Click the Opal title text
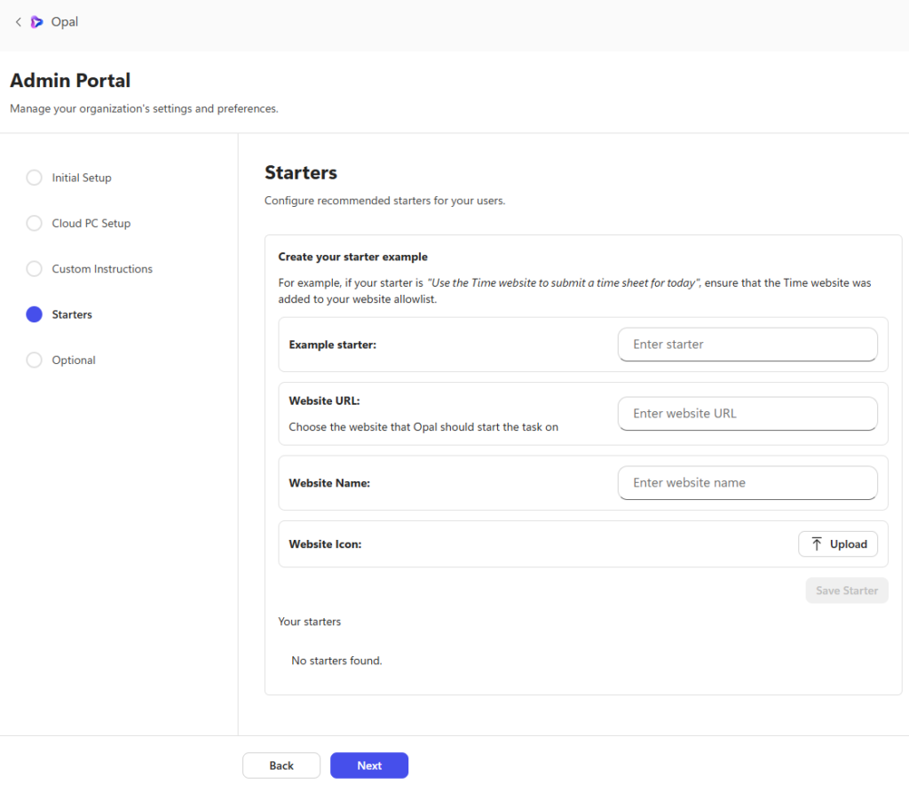909x785 pixels. (x=64, y=22)
